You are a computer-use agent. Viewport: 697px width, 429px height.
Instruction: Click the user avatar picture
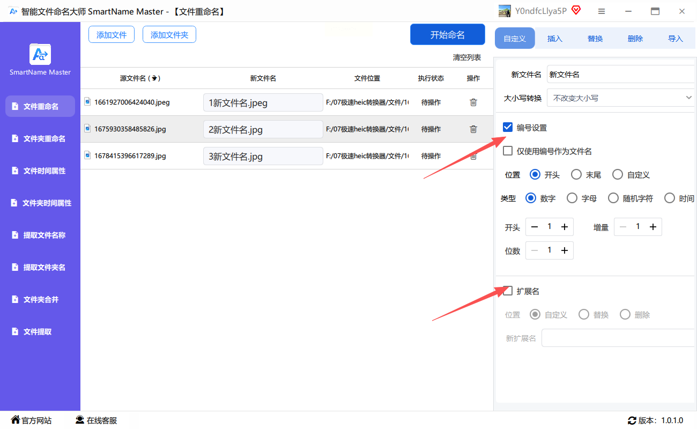pos(504,11)
